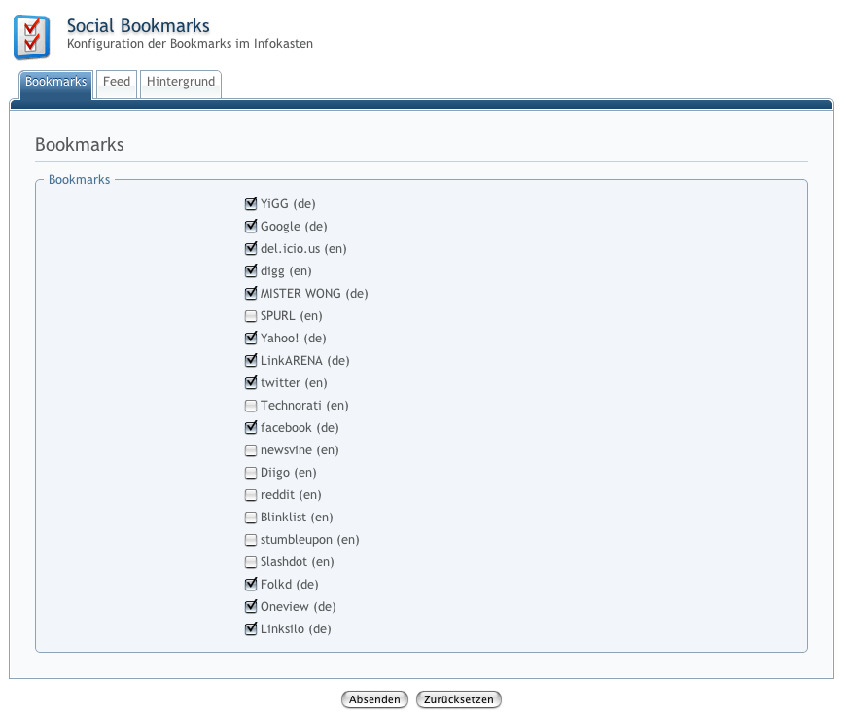This screenshot has height=715, width=846.
Task: Disable the Yahoo! (de) checkbox
Action: [x=251, y=339]
